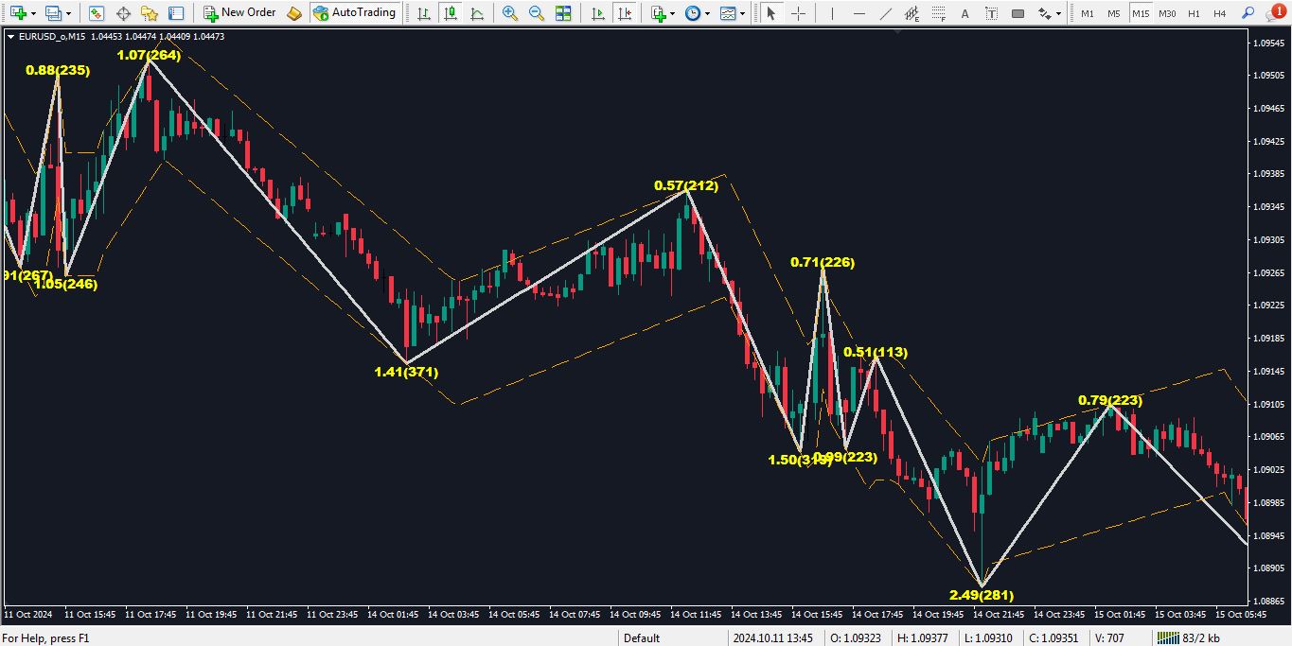Open the Navigator panel
Screen dimensions: 1292x646
[150, 13]
